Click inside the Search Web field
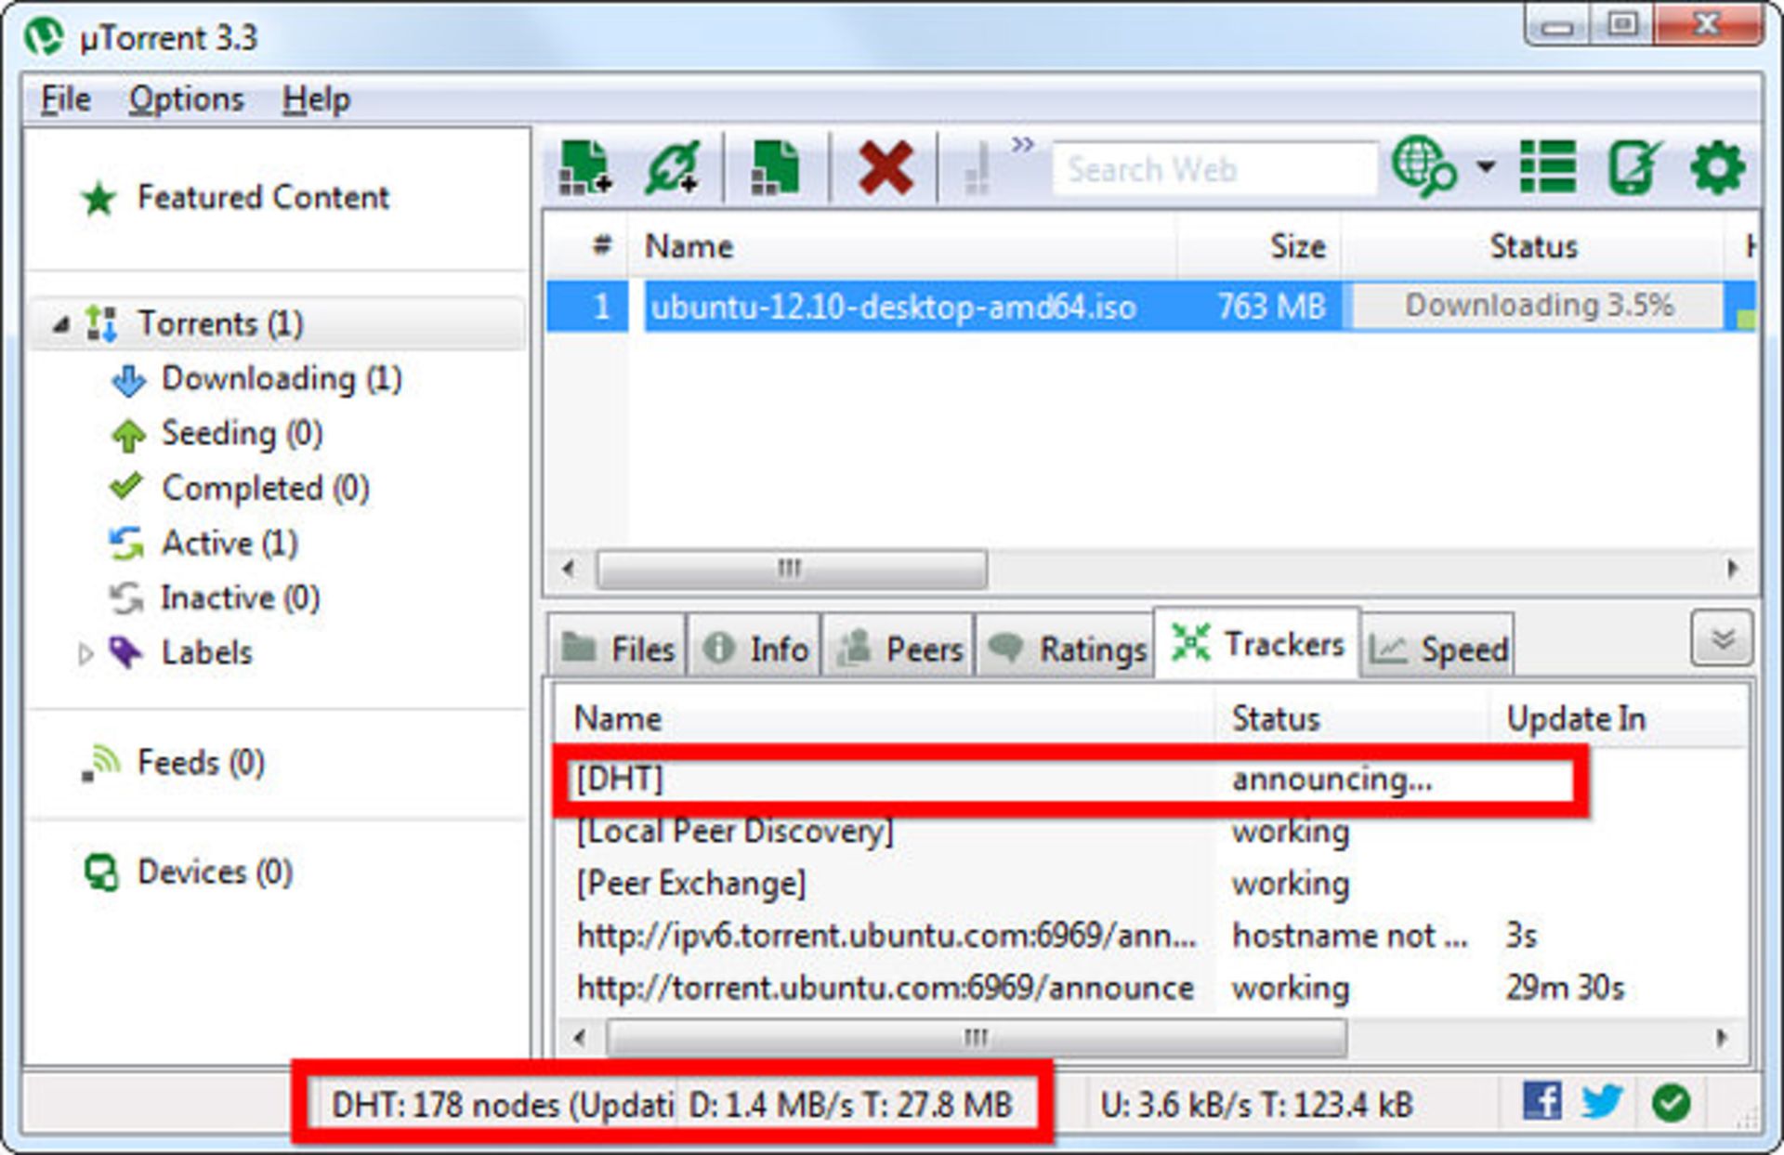 1214,169
